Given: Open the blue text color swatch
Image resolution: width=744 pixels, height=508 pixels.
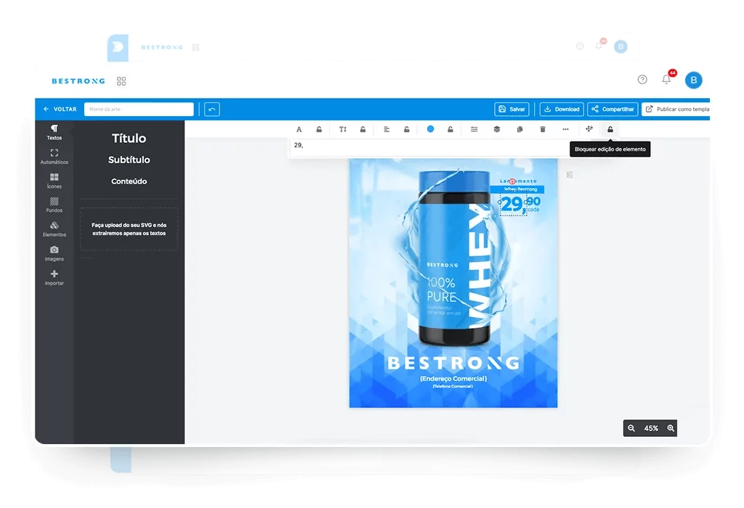Looking at the screenshot, I should point(430,129).
